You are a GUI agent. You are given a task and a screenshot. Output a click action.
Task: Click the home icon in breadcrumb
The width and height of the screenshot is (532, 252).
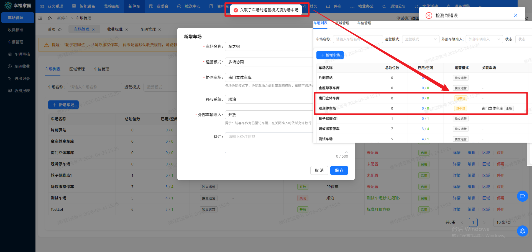click(x=50, y=18)
